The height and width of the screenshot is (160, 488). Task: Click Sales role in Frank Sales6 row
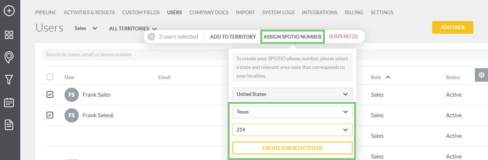(x=377, y=115)
